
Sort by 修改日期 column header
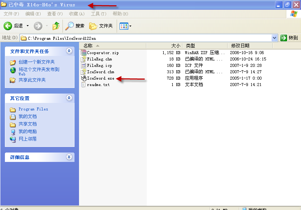250,45
